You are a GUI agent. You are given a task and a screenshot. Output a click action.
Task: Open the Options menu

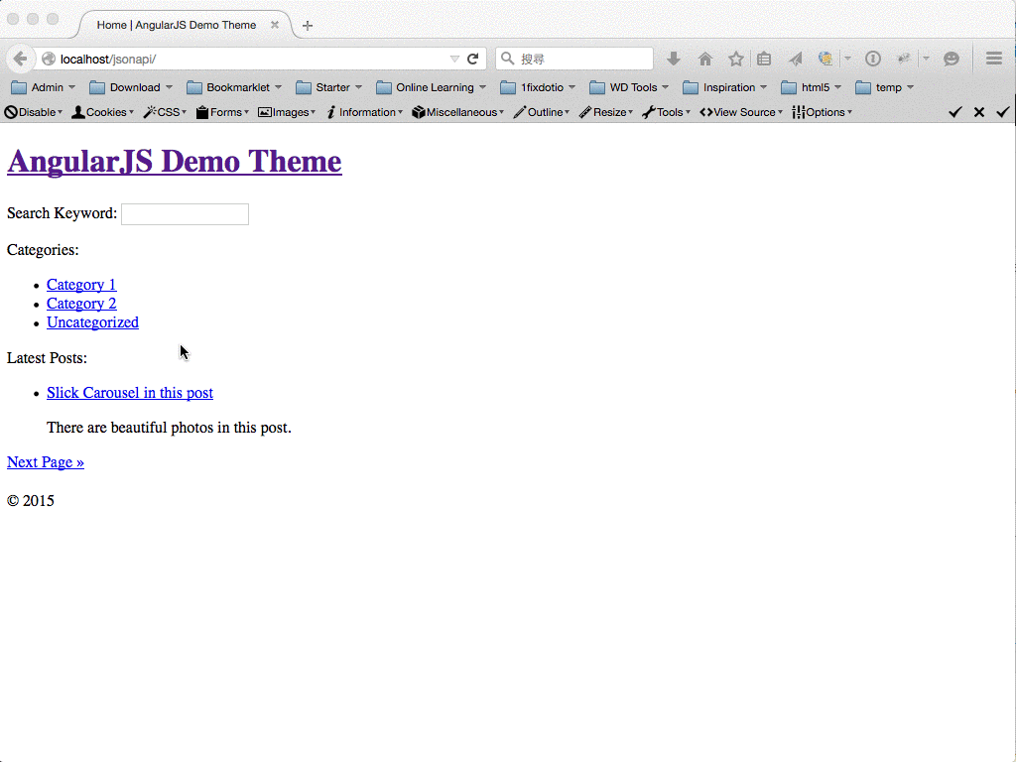click(822, 112)
